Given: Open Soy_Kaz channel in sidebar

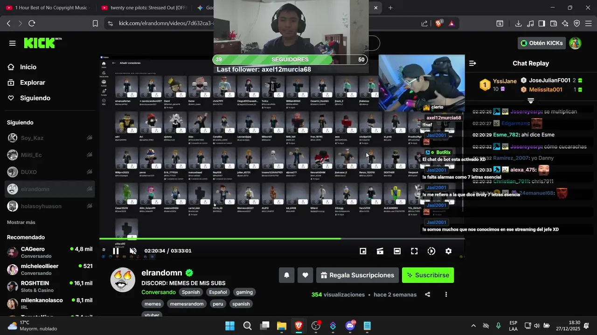Looking at the screenshot, I should tap(50, 138).
